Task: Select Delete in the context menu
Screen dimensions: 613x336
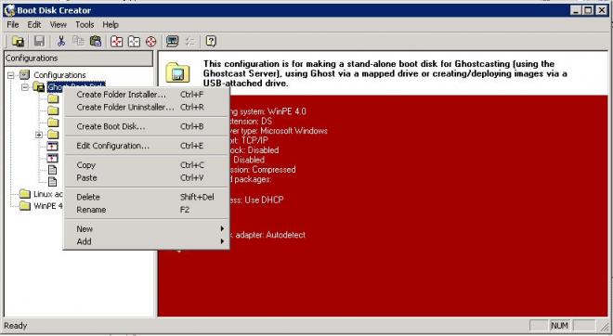Action: coord(146,197)
